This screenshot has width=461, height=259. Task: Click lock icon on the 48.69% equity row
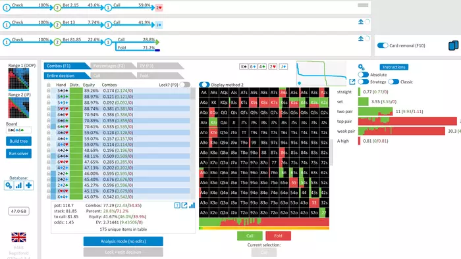click(49, 150)
